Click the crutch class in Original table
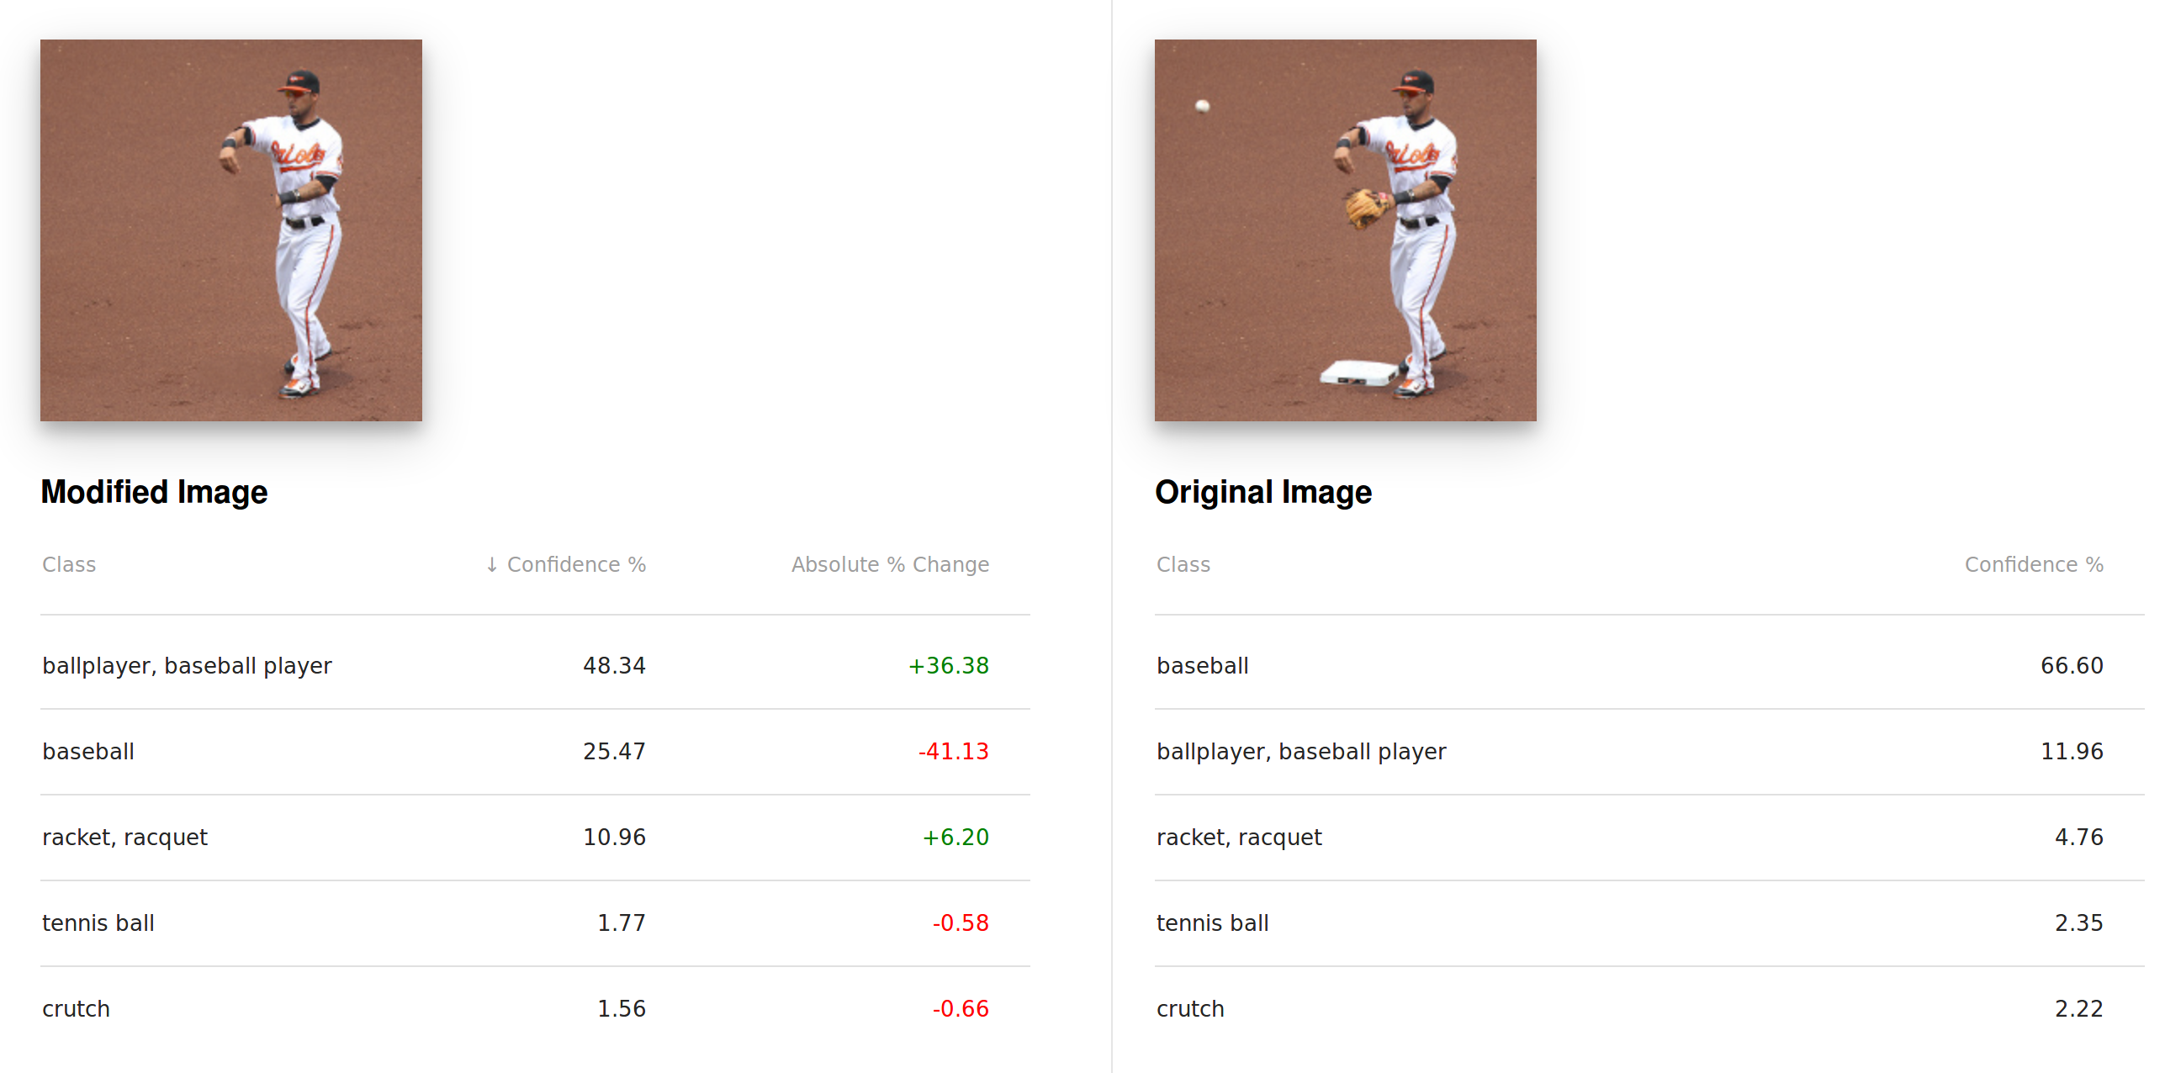2165x1073 pixels. click(1190, 1009)
